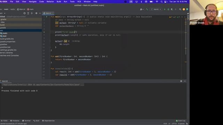
Task: Click Main.kt breadcrumb in navigation bar
Action: 21,9
